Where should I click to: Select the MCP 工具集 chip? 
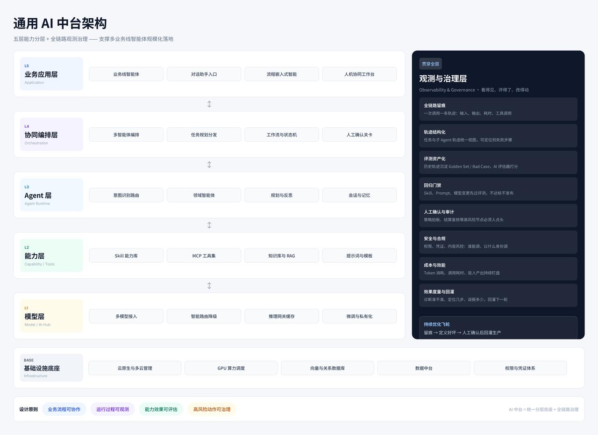click(204, 256)
